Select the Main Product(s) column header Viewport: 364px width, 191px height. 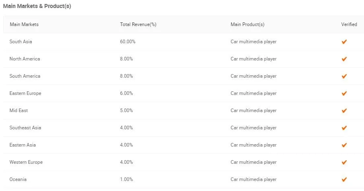[247, 24]
